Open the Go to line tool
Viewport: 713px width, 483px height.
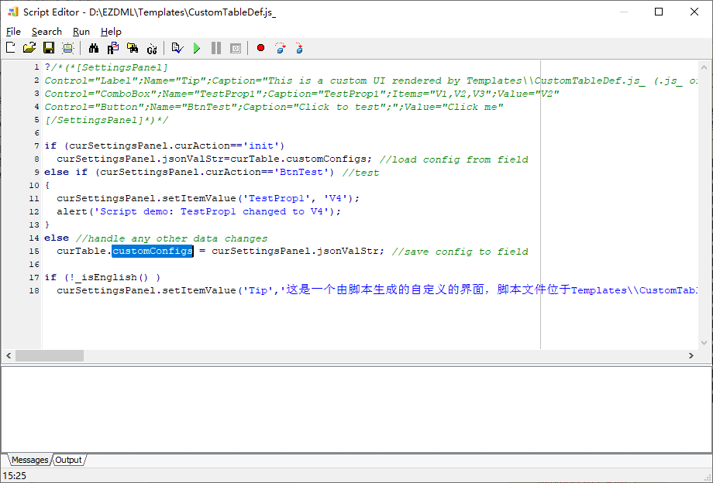pyautogui.click(x=152, y=48)
